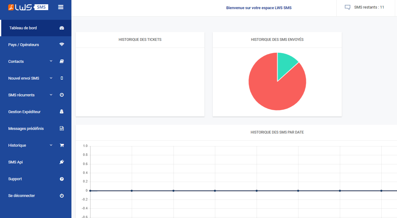The height and width of the screenshot is (218, 397).
Task: Click the red slice of the SMS pie chart
Action: pyautogui.click(x=272, y=88)
